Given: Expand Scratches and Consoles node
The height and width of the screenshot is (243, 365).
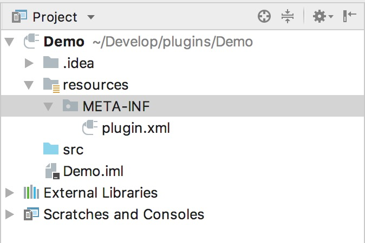Looking at the screenshot, I should coord(10,214).
